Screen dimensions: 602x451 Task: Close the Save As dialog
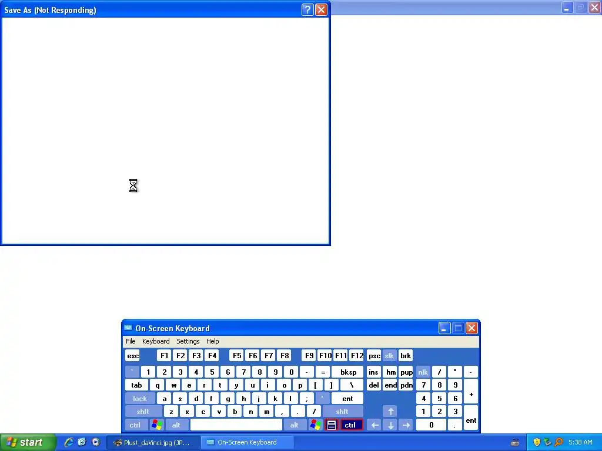pos(322,9)
